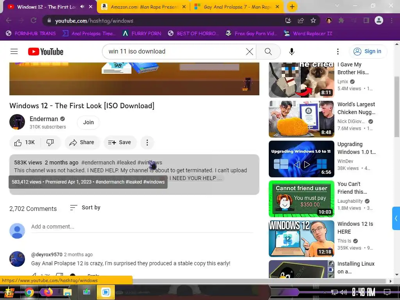This screenshot has width=400, height=300.
Task: Open the notification center icon
Action: tap(387, 292)
